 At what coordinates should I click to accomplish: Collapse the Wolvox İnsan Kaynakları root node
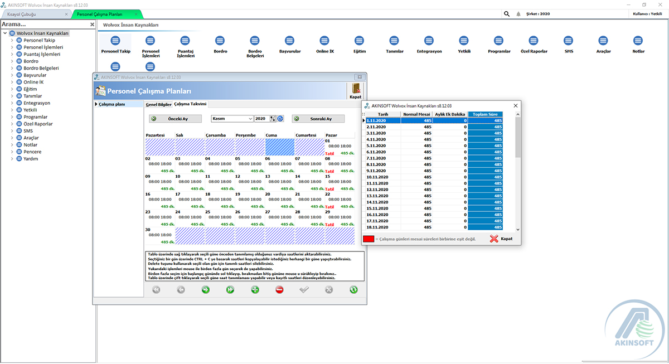tap(5, 33)
